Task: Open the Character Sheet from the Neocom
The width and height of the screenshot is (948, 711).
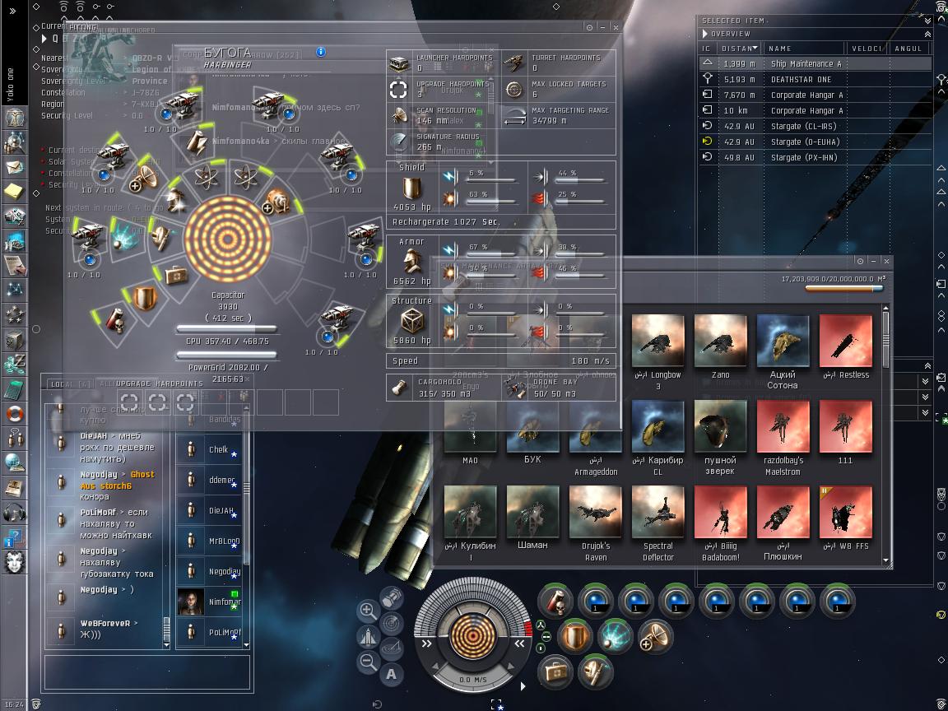Action: 13,117
